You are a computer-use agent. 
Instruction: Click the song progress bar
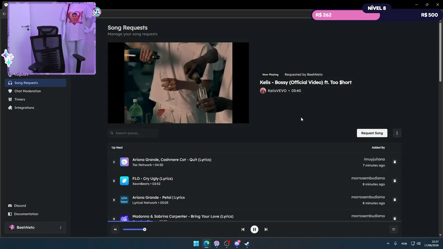point(254,221)
